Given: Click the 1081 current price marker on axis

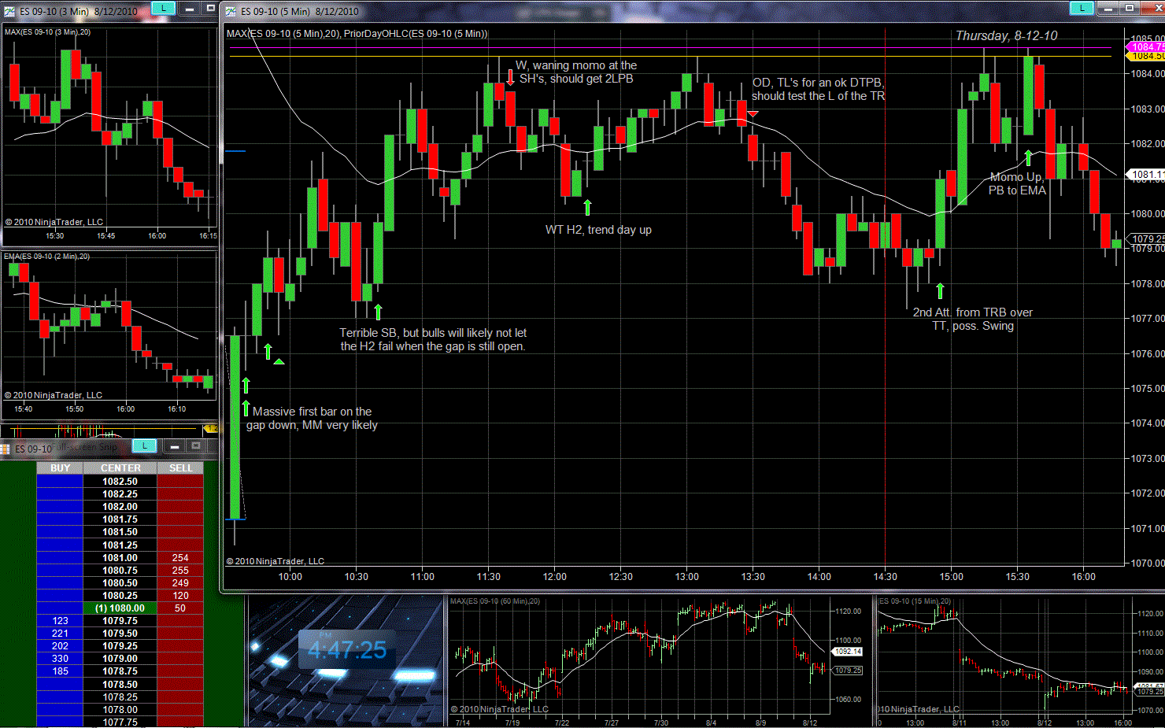Looking at the screenshot, I should tap(1145, 174).
